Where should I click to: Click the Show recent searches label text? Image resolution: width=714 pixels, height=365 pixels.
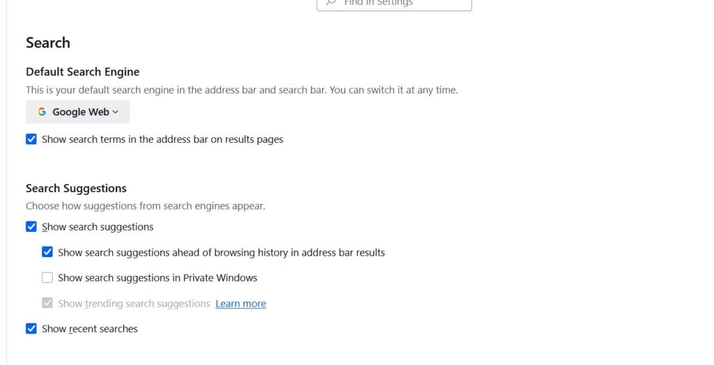[x=90, y=329]
